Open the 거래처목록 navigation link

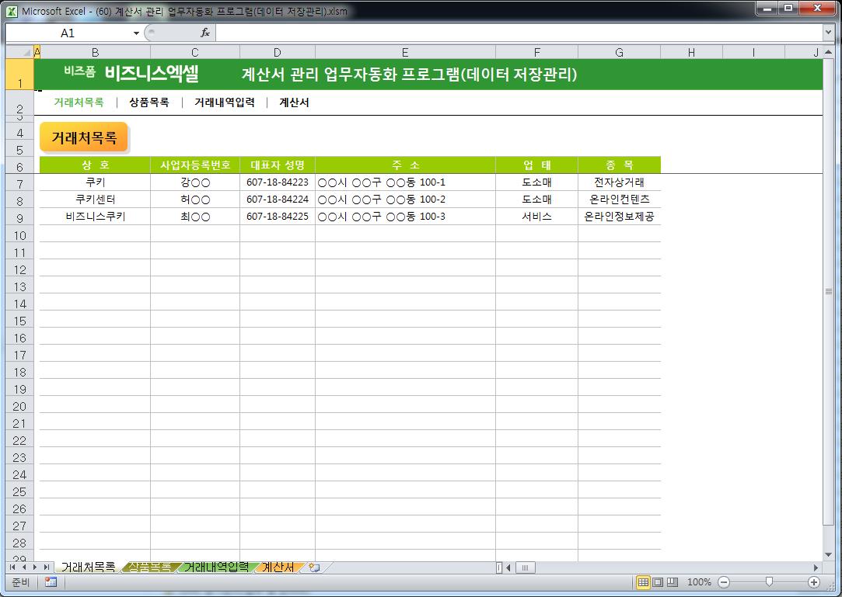pyautogui.click(x=79, y=102)
